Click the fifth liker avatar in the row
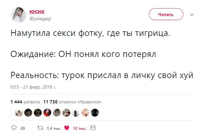The height and width of the screenshot is (138, 205). pyautogui.click(x=57, y=113)
